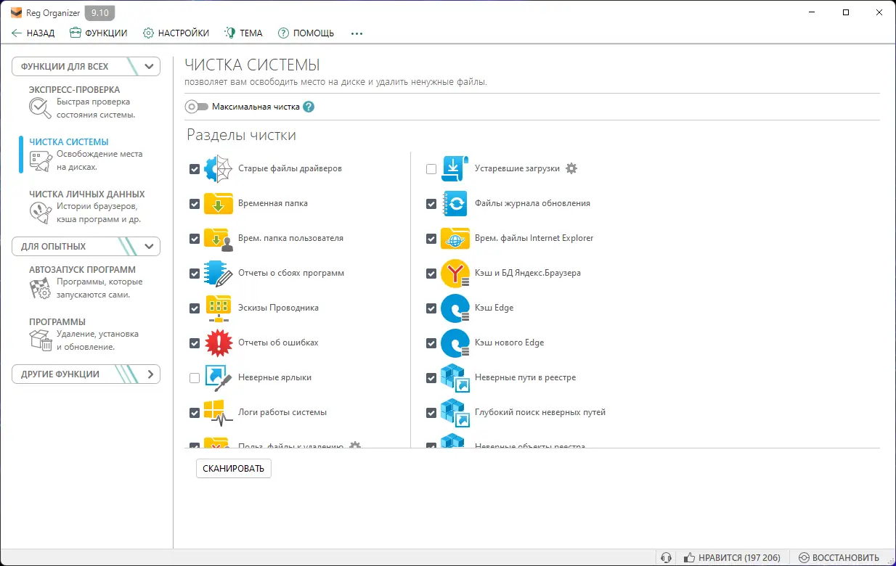Collapse the Функции для всех section
Viewport: 896px width, 566px height.
click(x=86, y=66)
